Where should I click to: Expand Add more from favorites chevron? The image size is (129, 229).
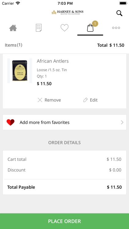click(x=122, y=122)
